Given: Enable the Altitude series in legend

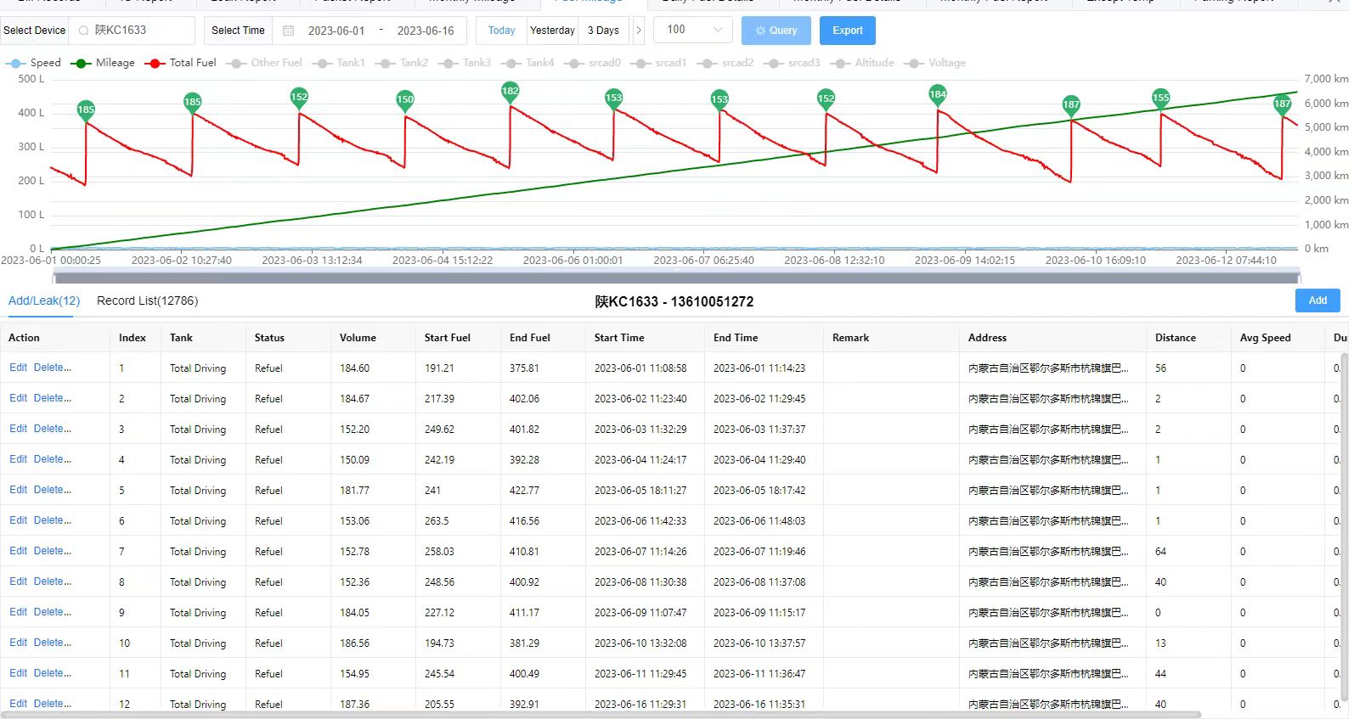Looking at the screenshot, I should pyautogui.click(x=864, y=63).
